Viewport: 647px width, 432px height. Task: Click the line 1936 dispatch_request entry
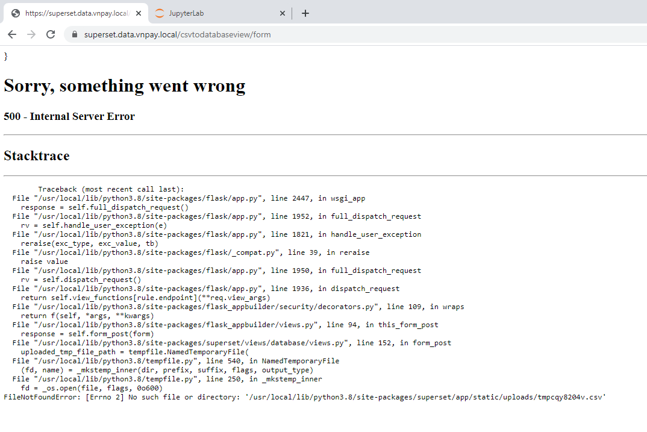(206, 289)
